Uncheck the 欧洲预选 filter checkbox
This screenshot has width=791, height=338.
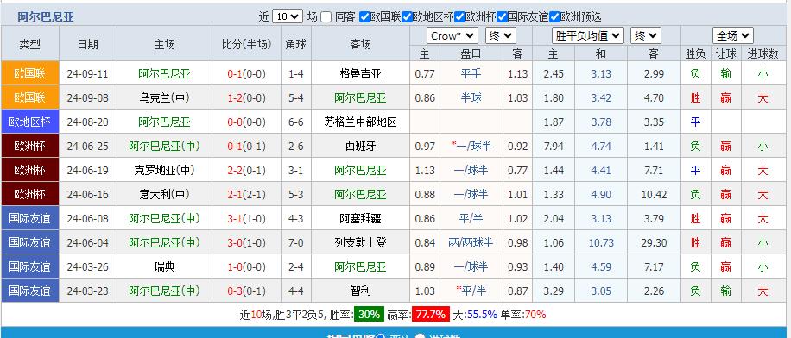tap(554, 16)
